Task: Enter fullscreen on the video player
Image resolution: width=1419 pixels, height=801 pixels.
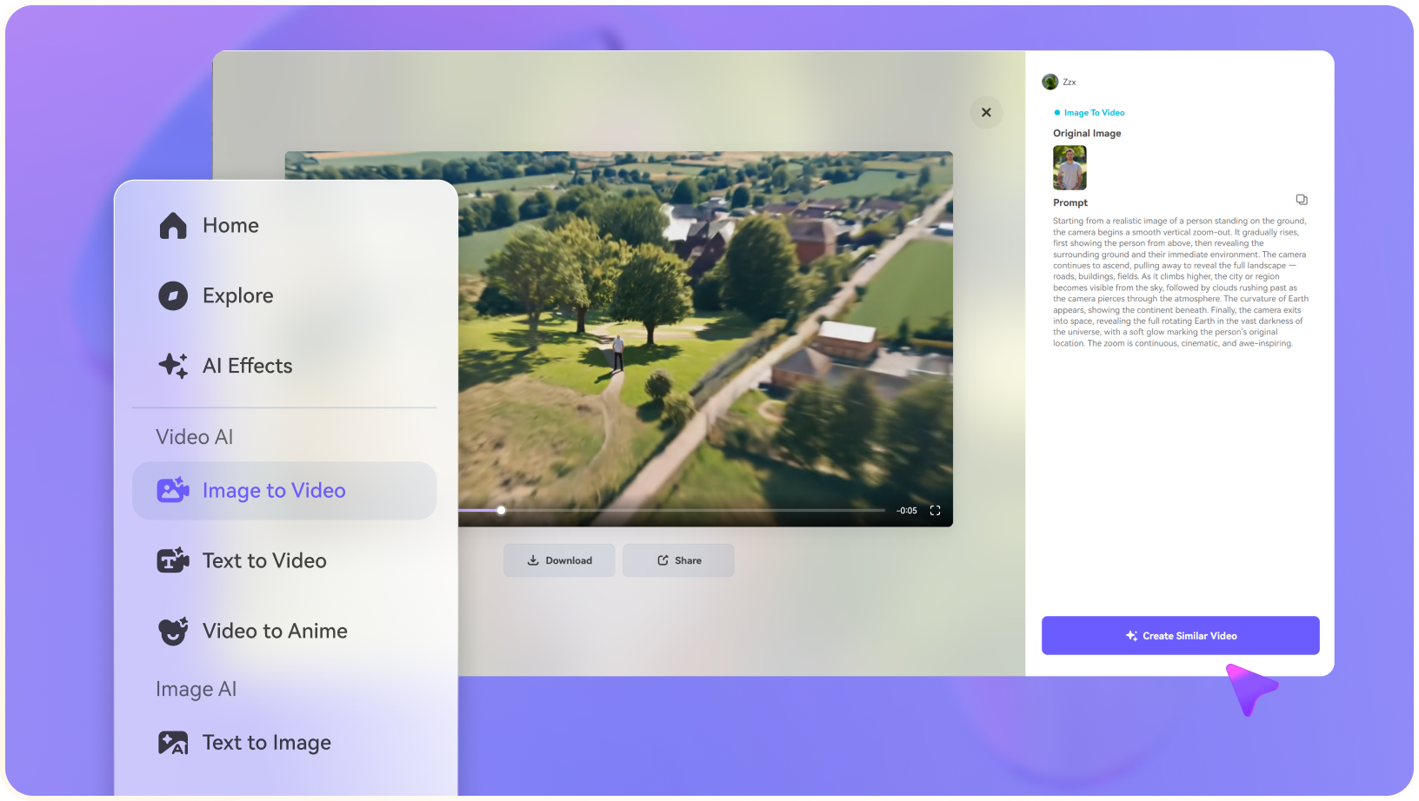Action: click(935, 511)
